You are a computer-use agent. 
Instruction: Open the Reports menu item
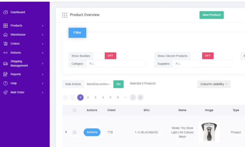pos(16,74)
